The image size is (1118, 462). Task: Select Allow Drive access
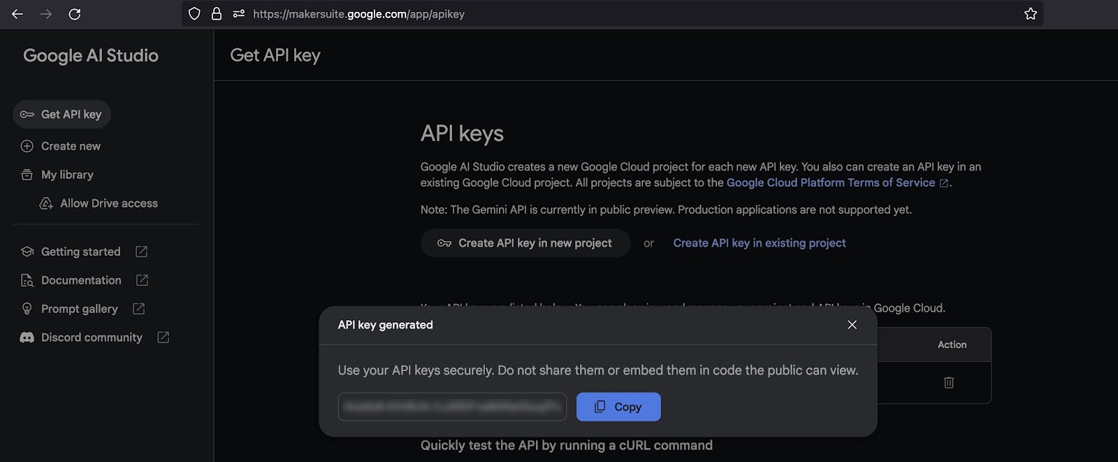click(x=109, y=203)
